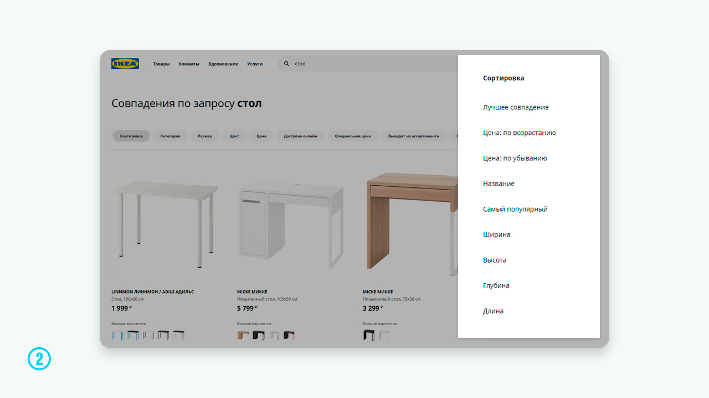Click the 5 799 price text

[x=247, y=308]
